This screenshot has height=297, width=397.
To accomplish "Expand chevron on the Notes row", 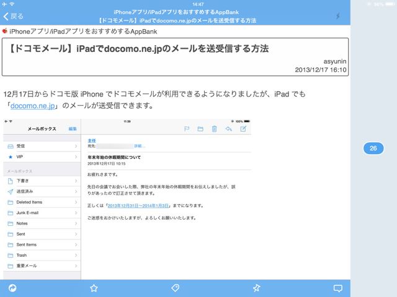I will (x=76, y=223).
